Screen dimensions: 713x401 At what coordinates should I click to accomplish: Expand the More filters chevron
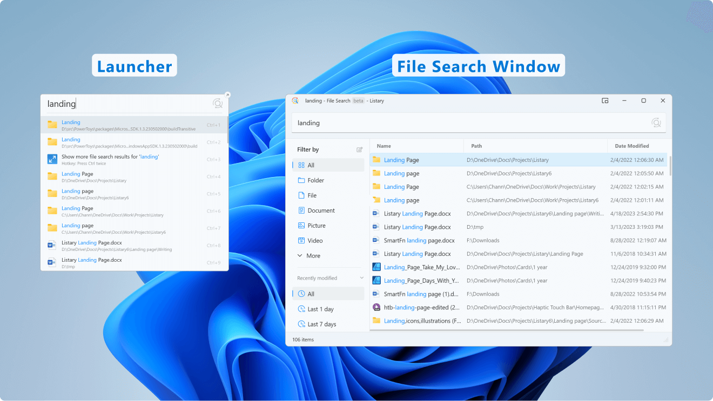click(300, 256)
